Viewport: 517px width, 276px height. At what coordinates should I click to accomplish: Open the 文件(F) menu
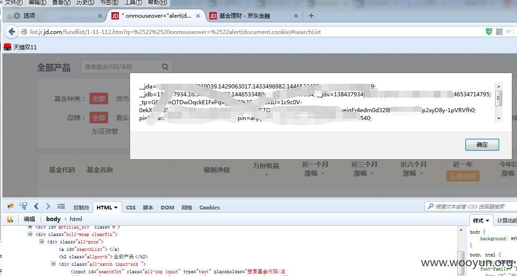(14, 3)
